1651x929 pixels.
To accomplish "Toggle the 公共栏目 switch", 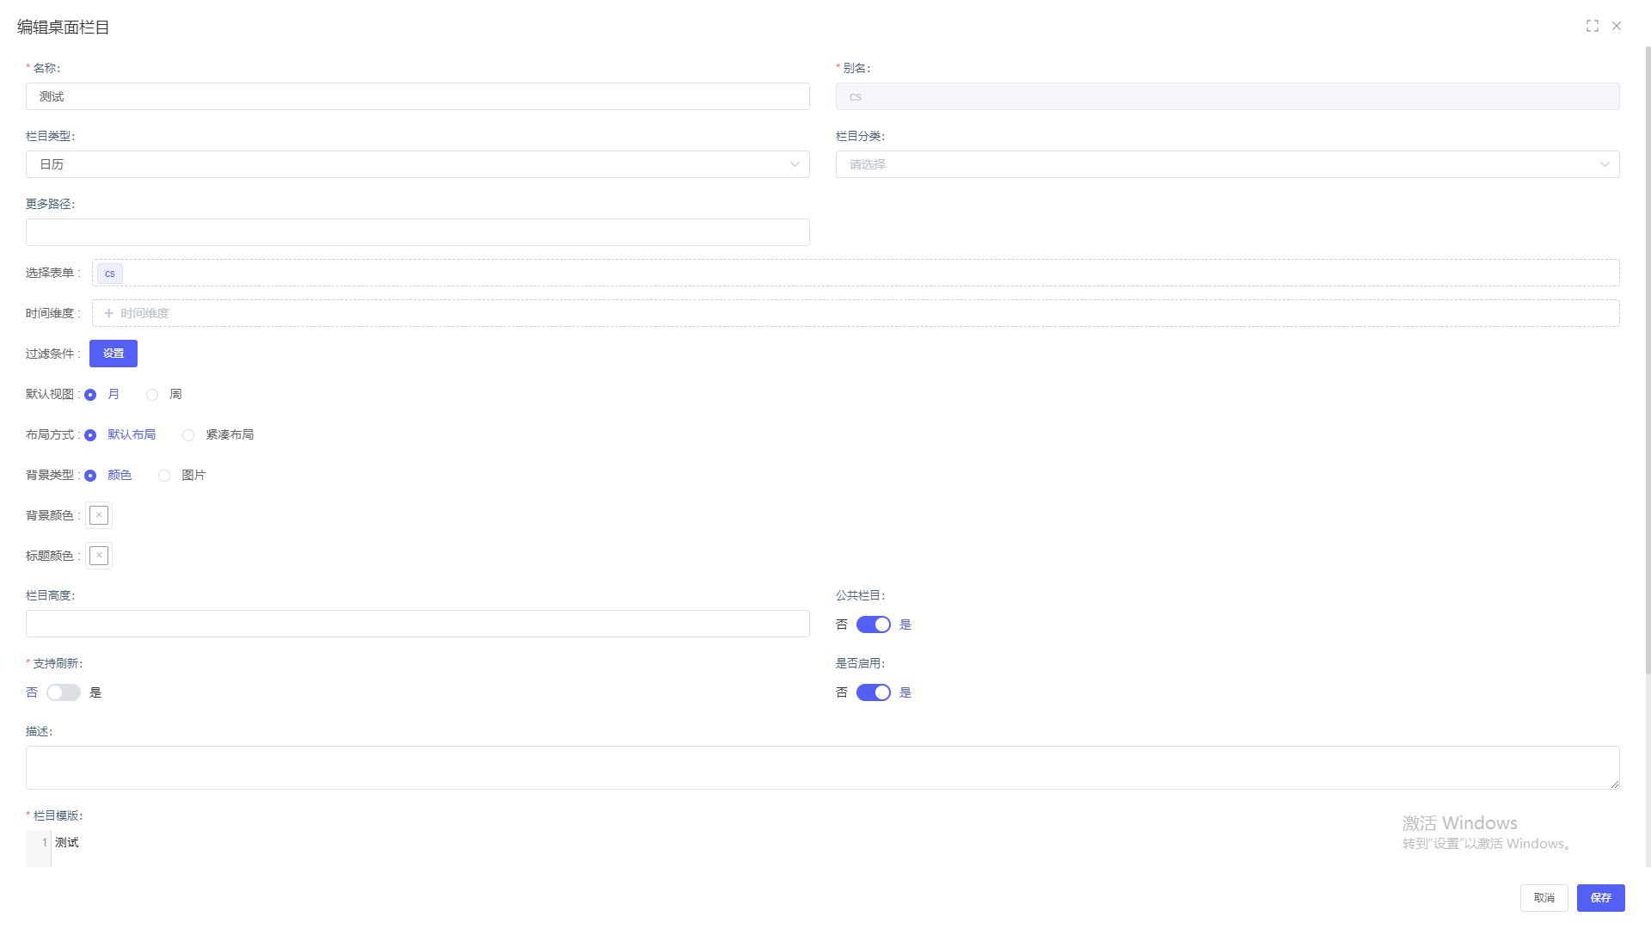I will tap(873, 624).
